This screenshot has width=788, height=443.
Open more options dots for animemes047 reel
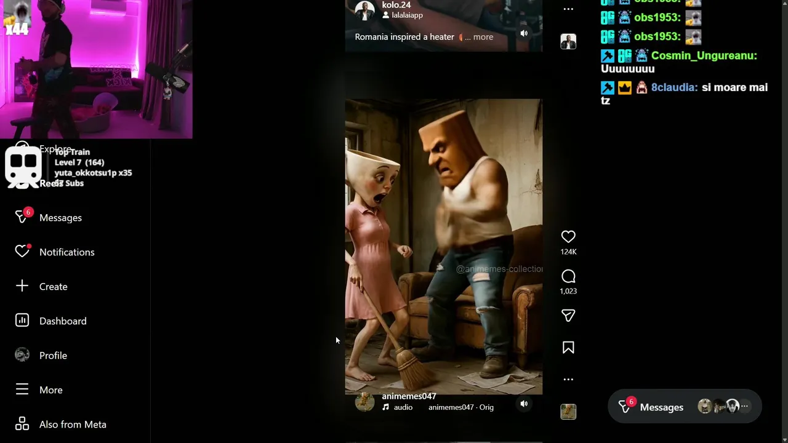coord(568,380)
